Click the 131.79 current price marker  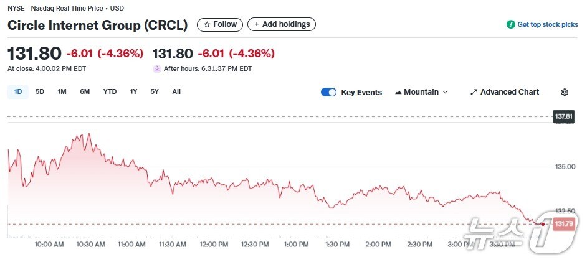tap(563, 223)
